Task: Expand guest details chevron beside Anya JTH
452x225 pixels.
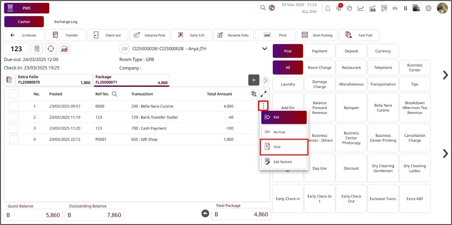Action: [264, 49]
